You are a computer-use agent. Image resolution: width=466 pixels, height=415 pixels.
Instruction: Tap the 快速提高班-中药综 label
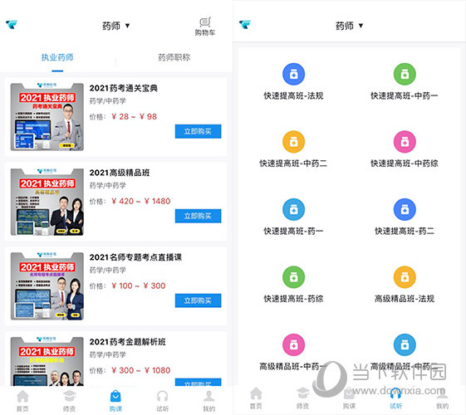[x=405, y=164]
